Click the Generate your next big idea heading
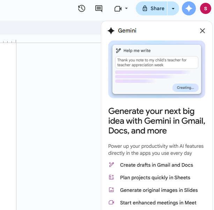The image size is (214, 210). pyautogui.click(x=157, y=121)
